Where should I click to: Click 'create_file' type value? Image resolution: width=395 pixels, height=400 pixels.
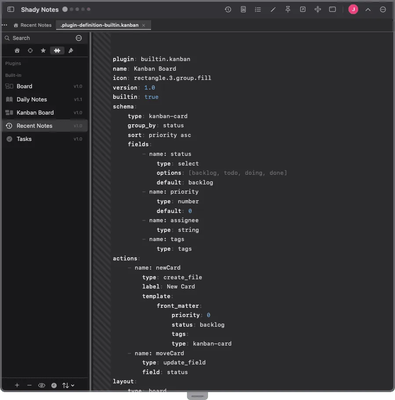183,277
